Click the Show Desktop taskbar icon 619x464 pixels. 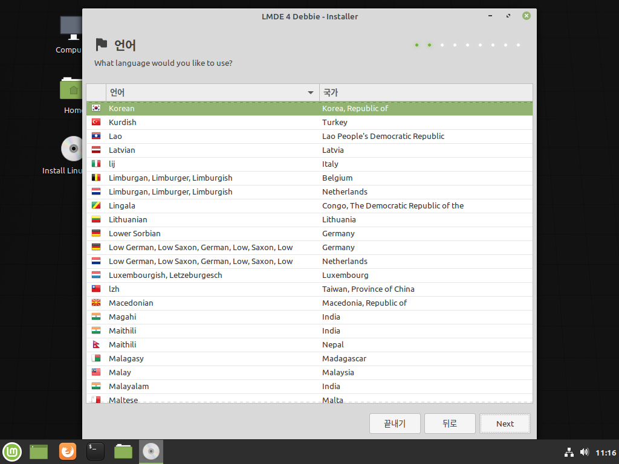tap(39, 452)
